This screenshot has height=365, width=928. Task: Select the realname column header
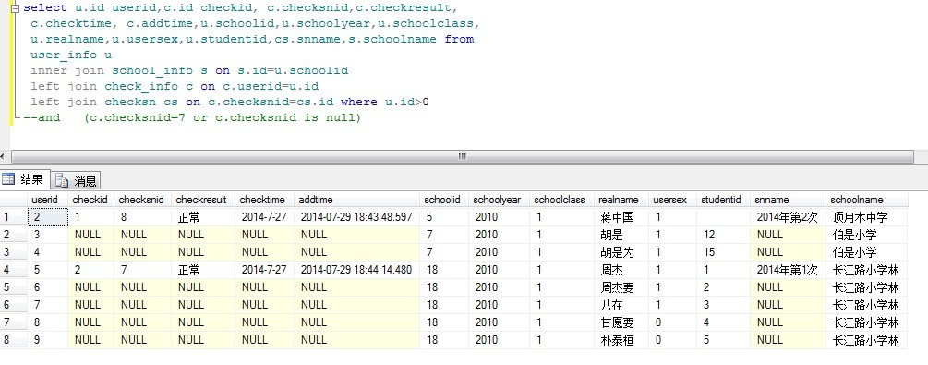click(621, 200)
